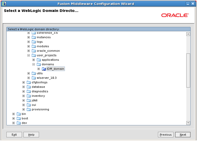197x141 pixels.
Task: Expand the applications tree node
Action: point(34,60)
